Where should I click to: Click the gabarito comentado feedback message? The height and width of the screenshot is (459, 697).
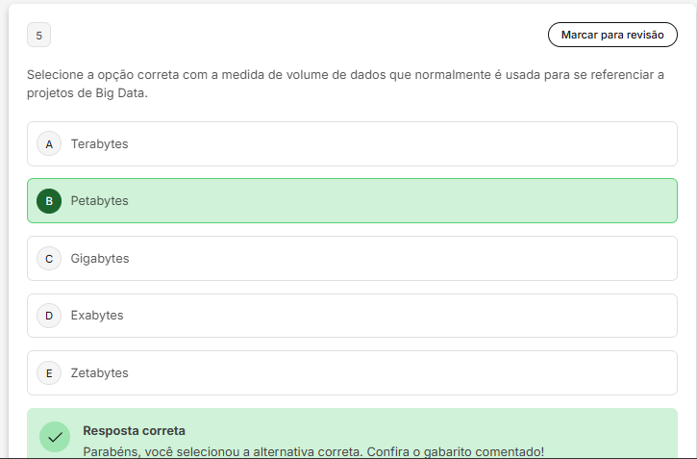pos(313,451)
